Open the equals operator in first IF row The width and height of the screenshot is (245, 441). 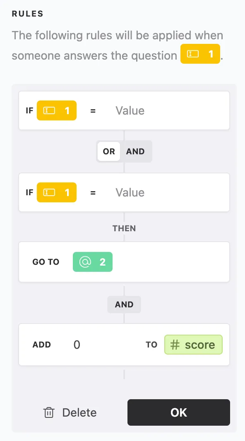coord(93,110)
